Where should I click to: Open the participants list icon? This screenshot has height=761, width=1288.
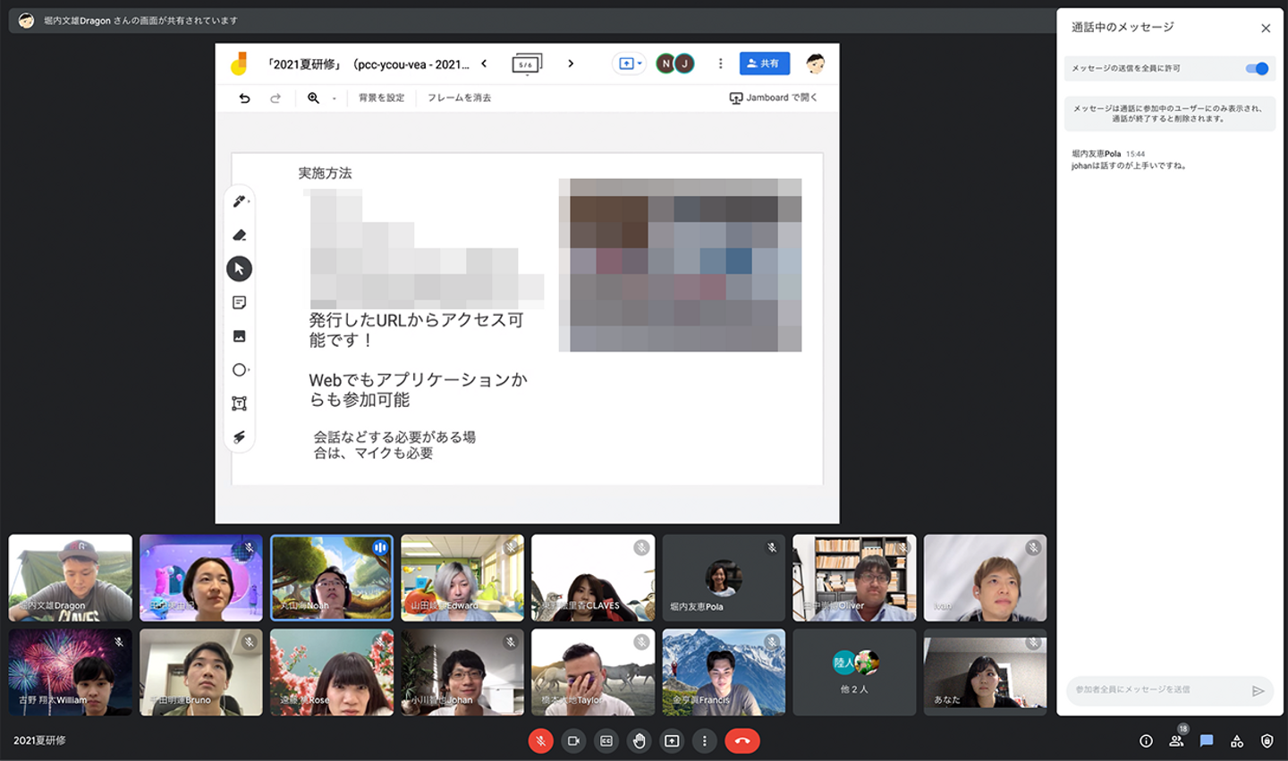pos(1176,740)
